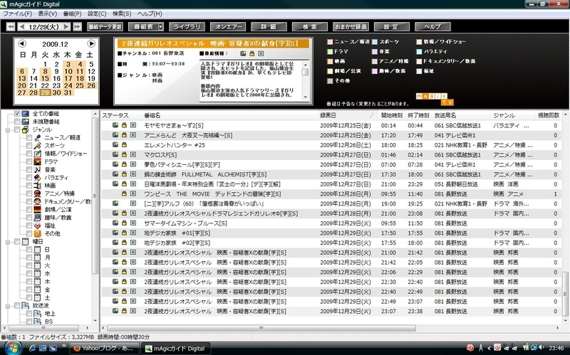Check the 火 weekday checkbox

29,265
